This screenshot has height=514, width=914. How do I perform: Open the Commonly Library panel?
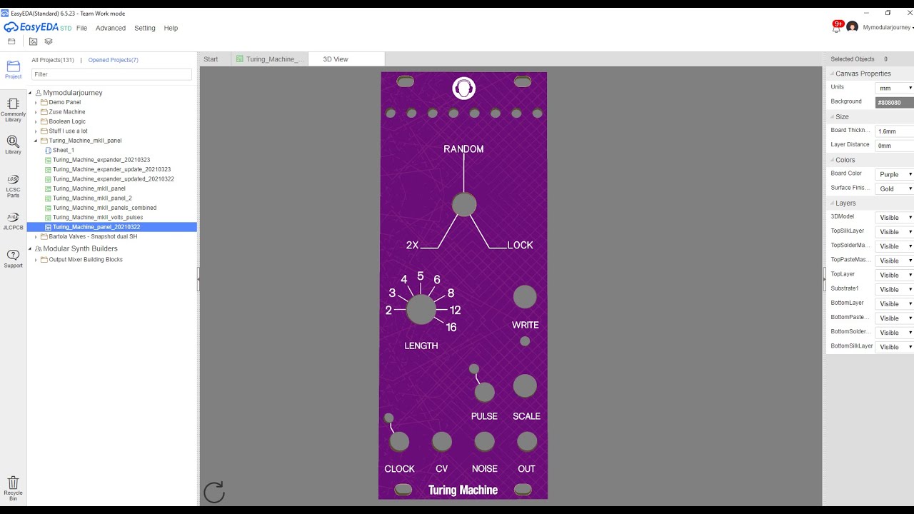click(13, 109)
